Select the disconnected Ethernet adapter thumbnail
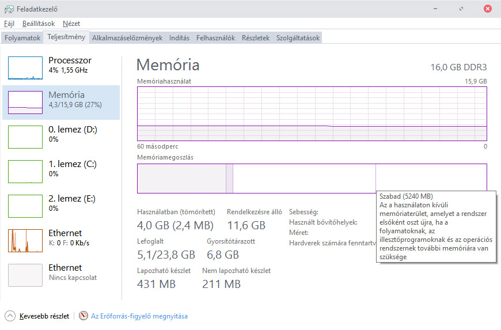The height and width of the screenshot is (330, 501). coord(25,275)
